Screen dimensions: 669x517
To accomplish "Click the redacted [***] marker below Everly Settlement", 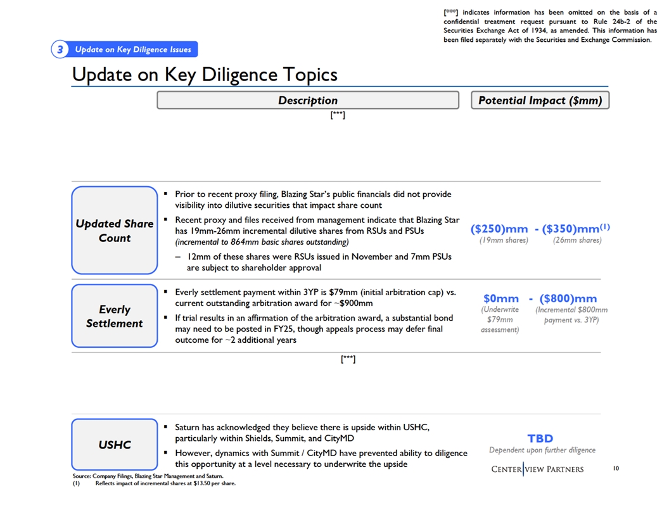I will point(348,359).
